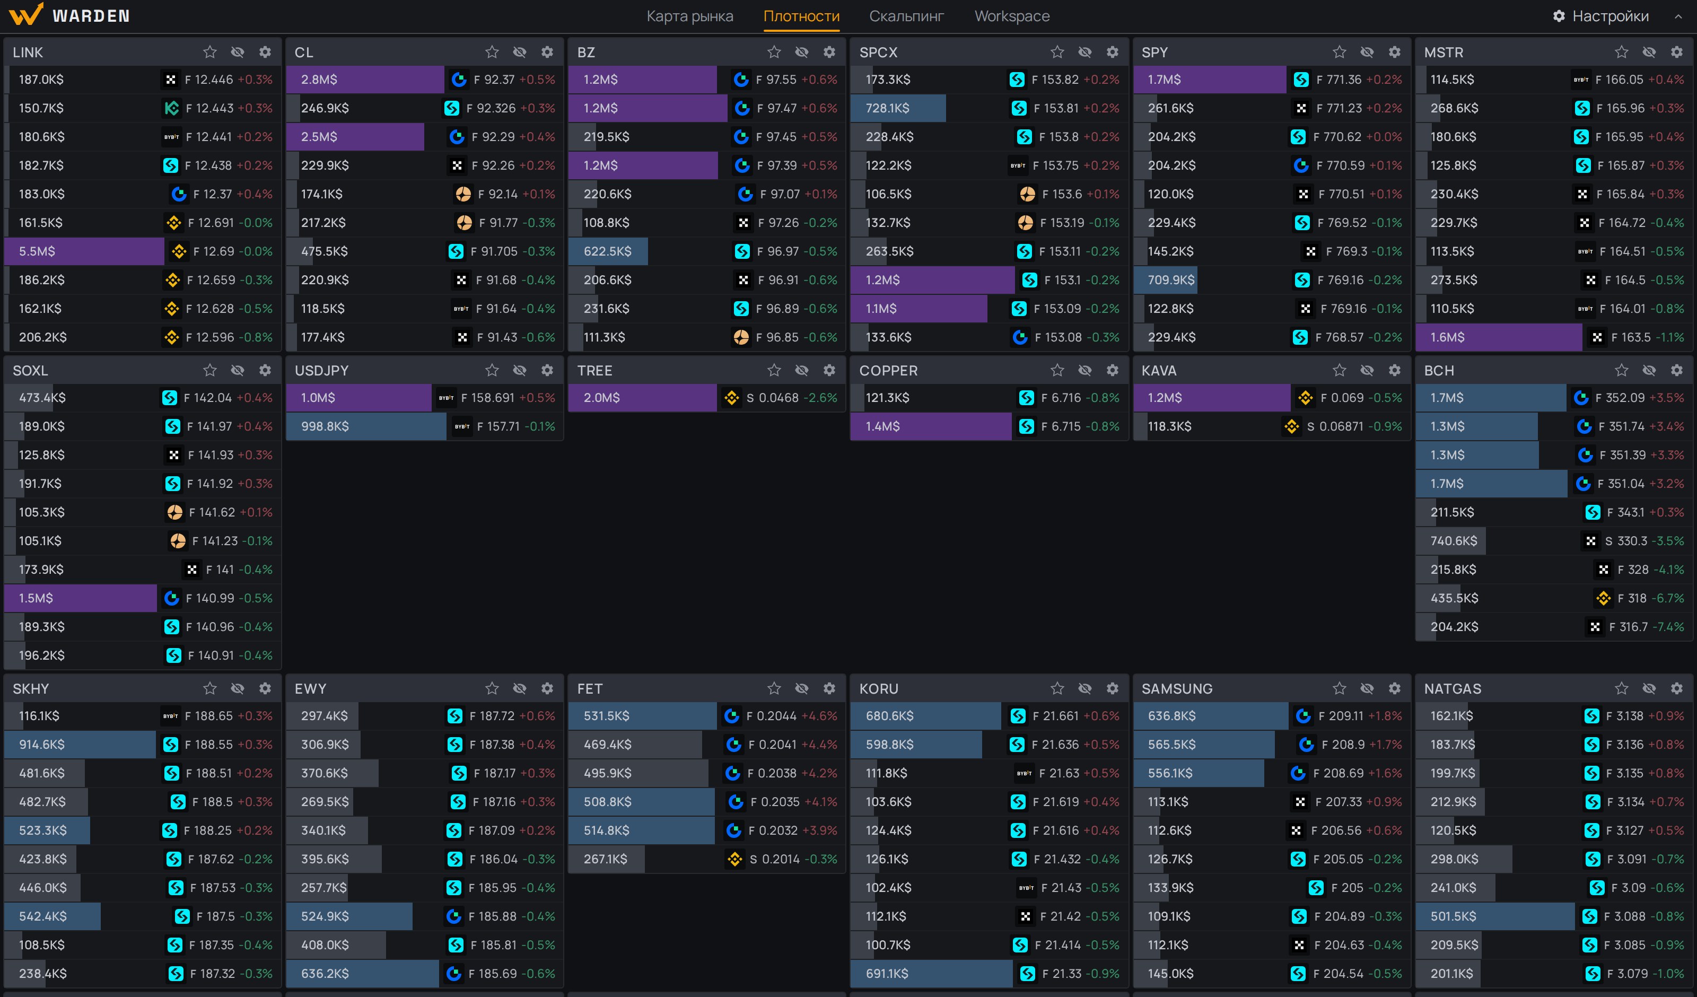This screenshot has height=997, width=1697.
Task: Hide the BZ panel with eye icon
Action: point(802,52)
